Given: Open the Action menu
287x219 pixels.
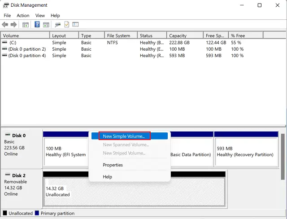Looking at the screenshot, I should (23, 16).
